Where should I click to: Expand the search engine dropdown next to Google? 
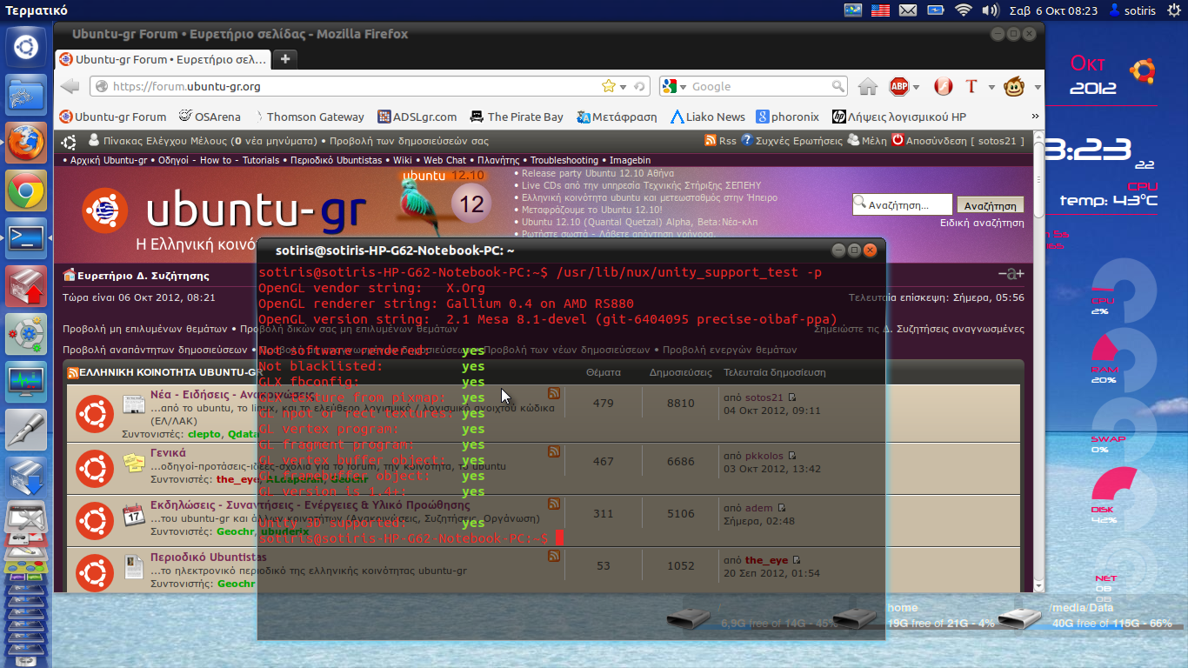click(x=684, y=87)
